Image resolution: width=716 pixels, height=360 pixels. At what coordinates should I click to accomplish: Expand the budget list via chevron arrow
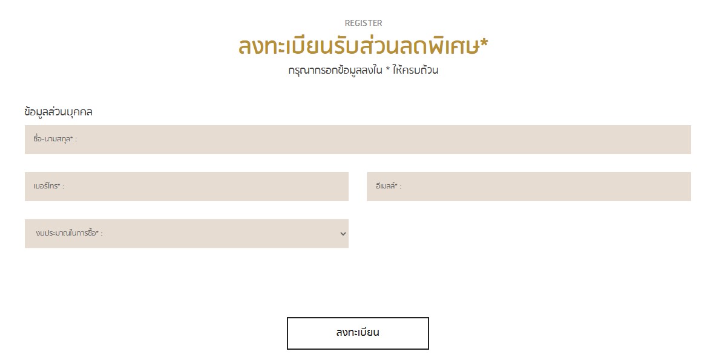tap(343, 234)
